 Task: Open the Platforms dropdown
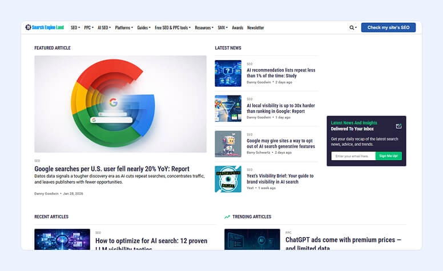click(x=124, y=27)
